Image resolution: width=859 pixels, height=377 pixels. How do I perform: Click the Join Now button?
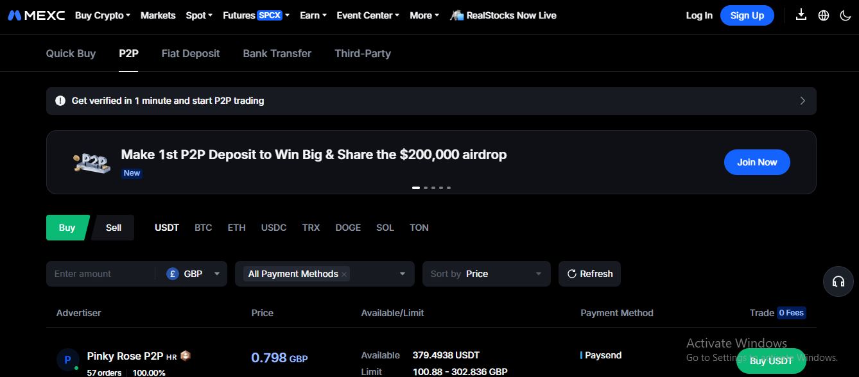[x=757, y=162]
